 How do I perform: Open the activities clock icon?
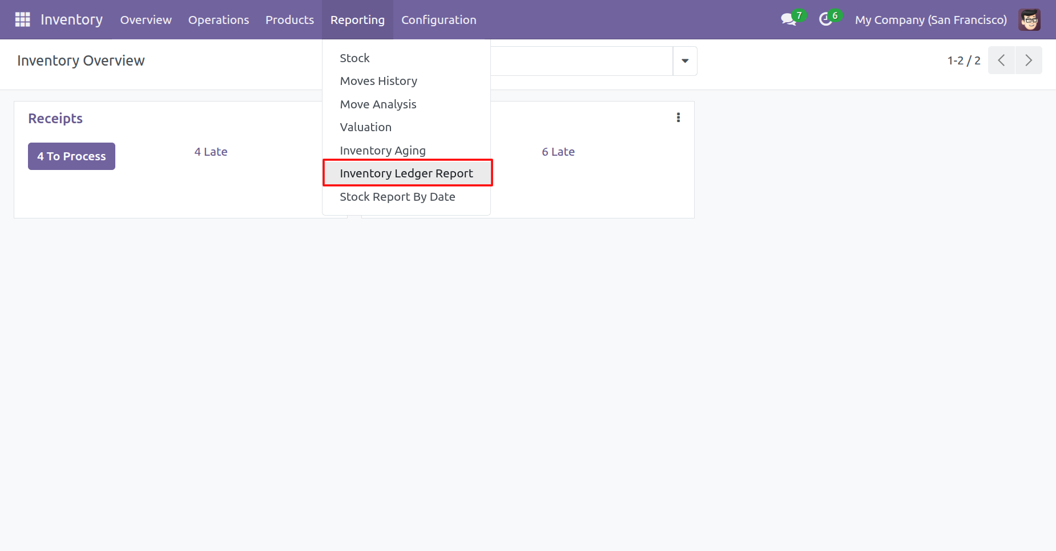[825, 19]
